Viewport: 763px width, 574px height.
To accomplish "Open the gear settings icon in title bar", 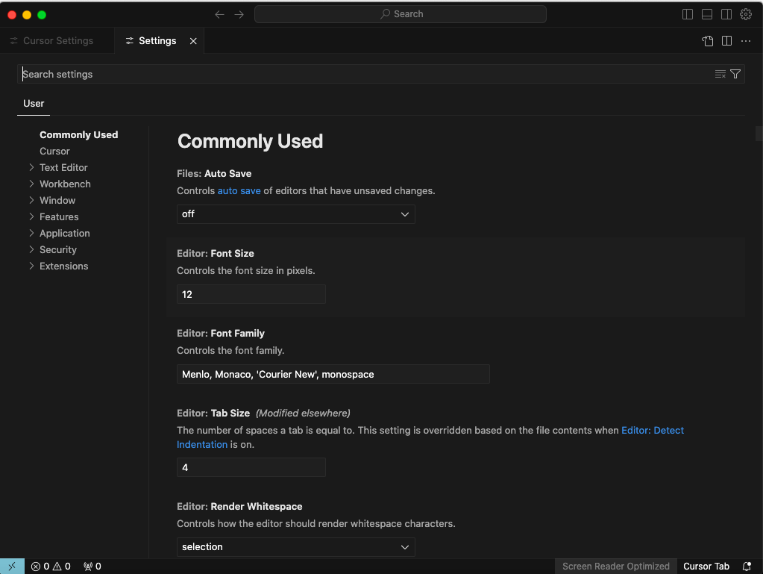I will pos(746,14).
